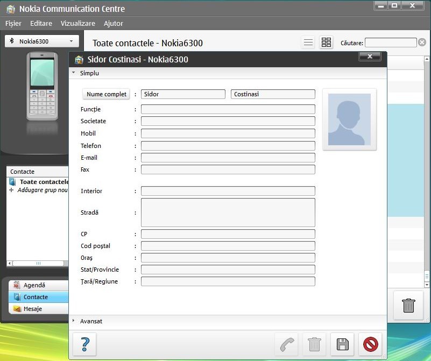Open the Fișier menu
The height and width of the screenshot is (361, 431).
pos(13,23)
